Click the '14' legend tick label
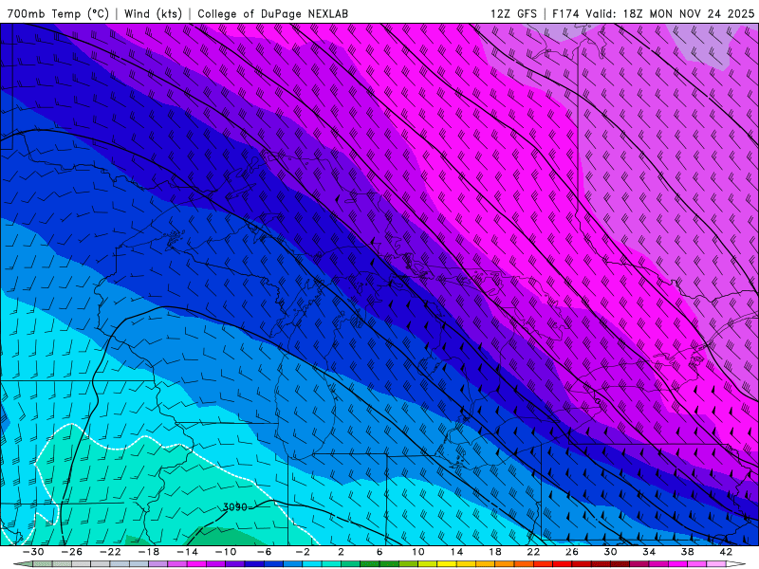The width and height of the screenshot is (759, 569). pos(456,552)
